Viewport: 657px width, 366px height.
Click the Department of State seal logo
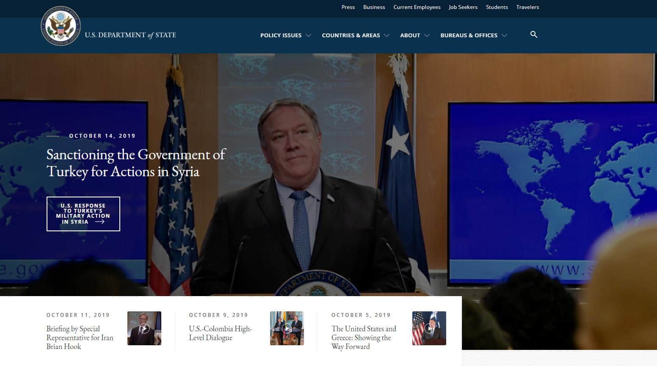[x=61, y=25]
